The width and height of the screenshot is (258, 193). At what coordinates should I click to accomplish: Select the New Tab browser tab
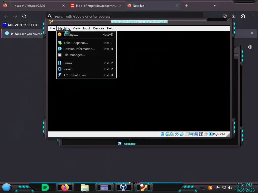tap(153, 6)
